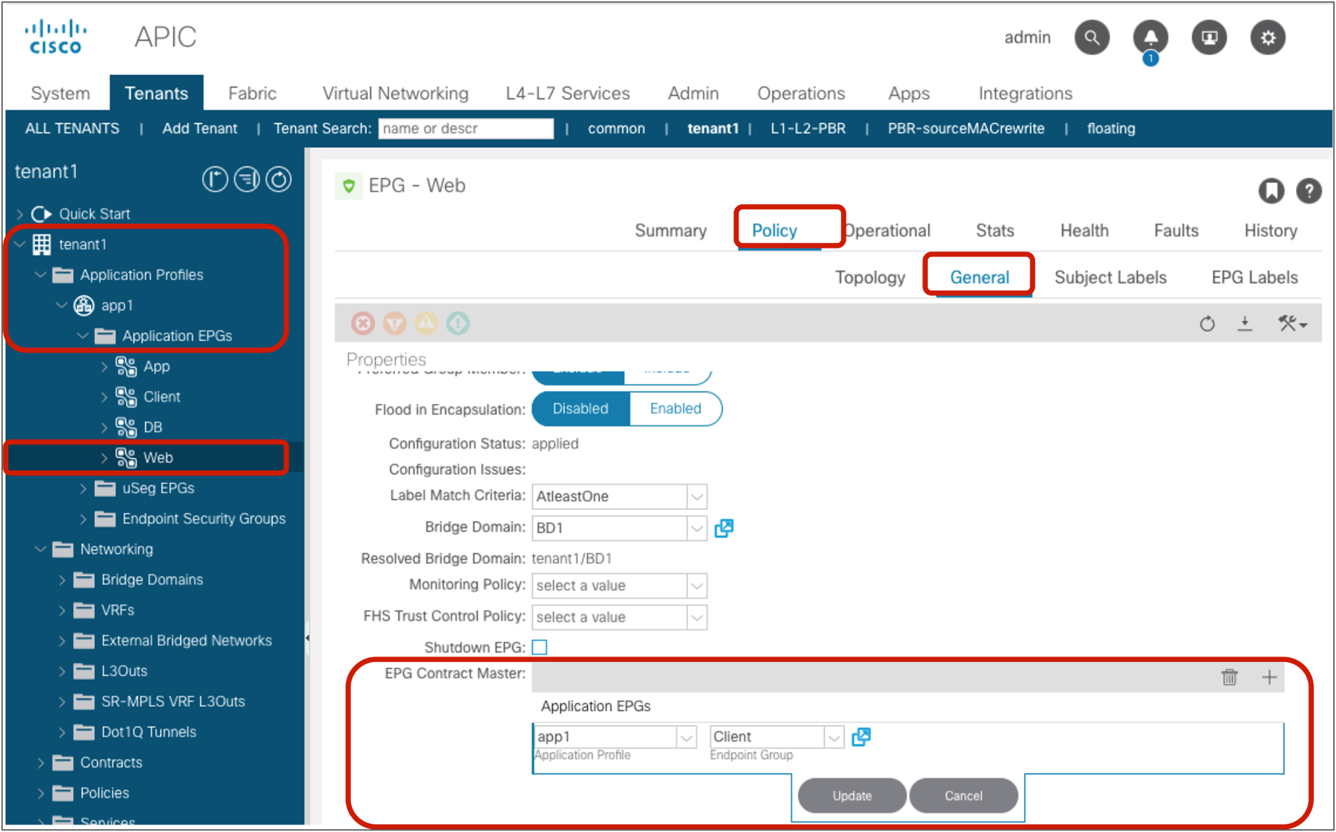The image size is (1336, 832).
Task: Click the Tenant Search input field
Action: pos(465,128)
